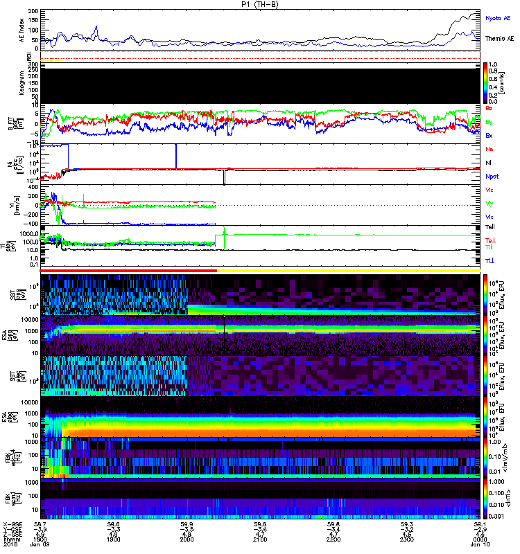Click the 58.7 X-GSE position value
The height and width of the screenshot is (554, 520).
click(x=40, y=525)
